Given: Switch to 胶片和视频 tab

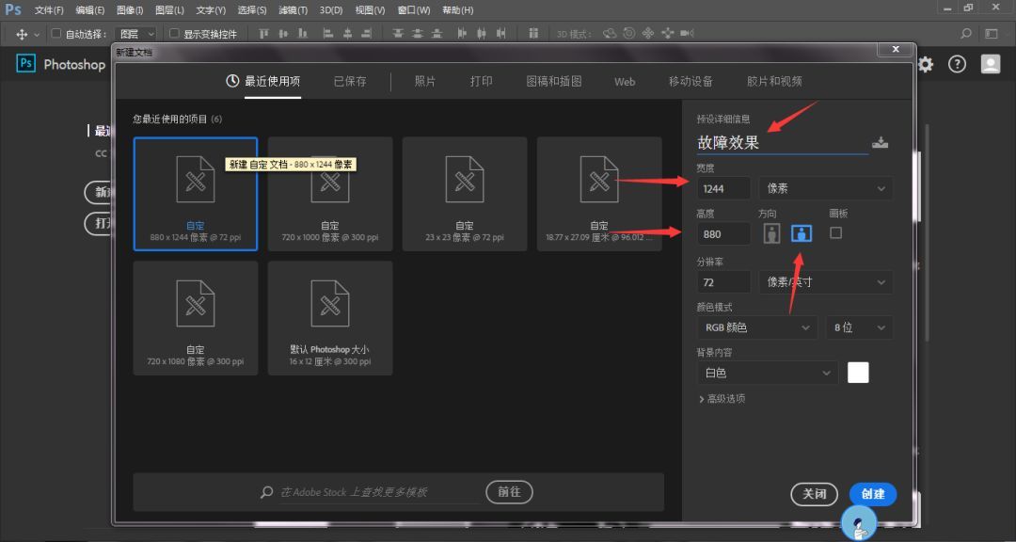Looking at the screenshot, I should click(x=774, y=81).
